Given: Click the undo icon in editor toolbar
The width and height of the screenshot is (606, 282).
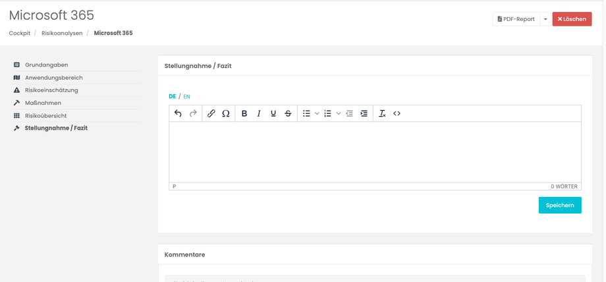Looking at the screenshot, I should point(178,113).
